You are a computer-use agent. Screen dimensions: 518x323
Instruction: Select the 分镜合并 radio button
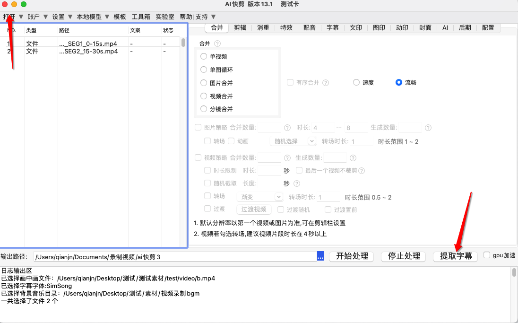click(x=204, y=109)
